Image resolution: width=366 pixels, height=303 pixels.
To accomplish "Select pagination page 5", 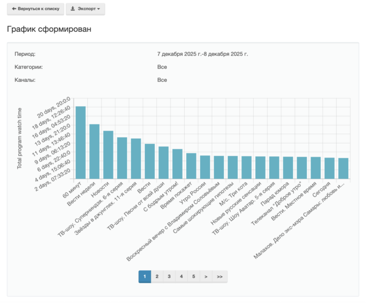I will (193, 277).
